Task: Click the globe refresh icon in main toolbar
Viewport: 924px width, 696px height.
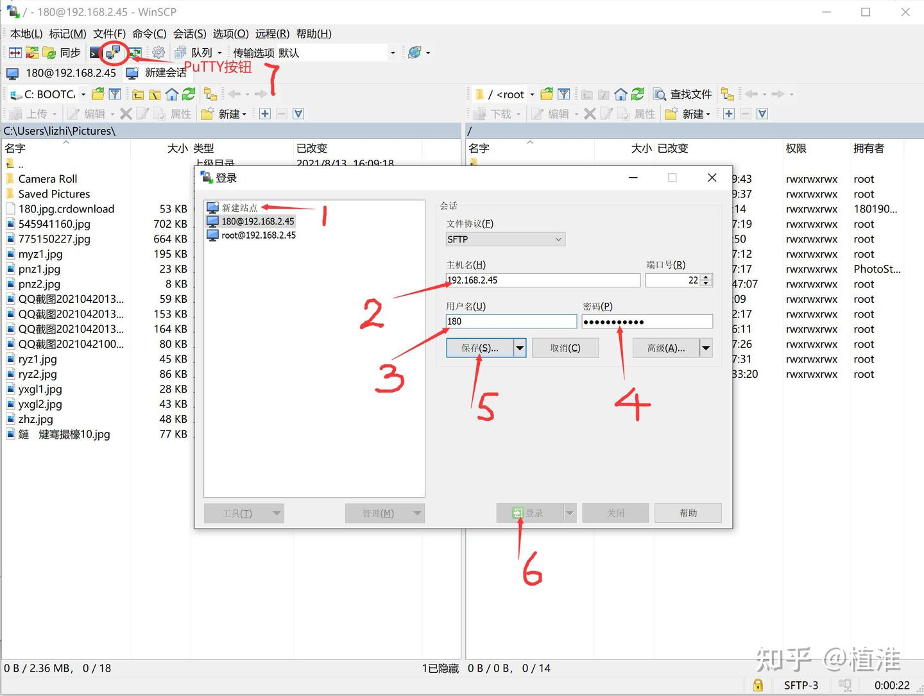Action: 415,53
